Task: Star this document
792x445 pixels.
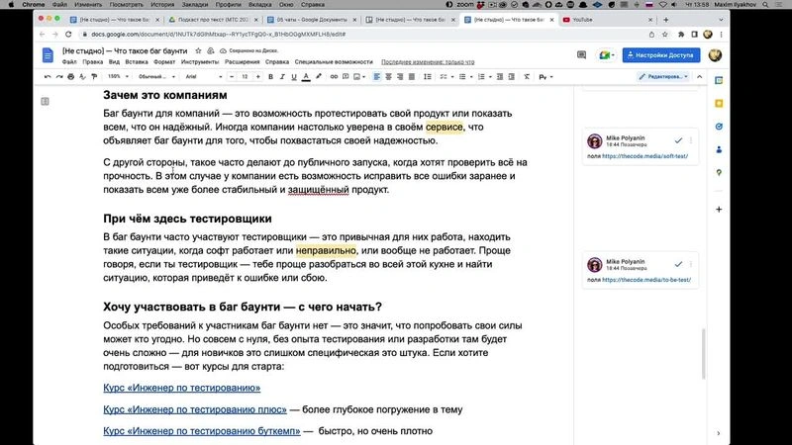Action: coord(198,51)
